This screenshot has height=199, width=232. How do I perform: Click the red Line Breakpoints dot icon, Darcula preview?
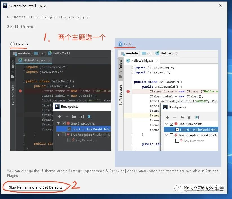pyautogui.click(x=68, y=123)
